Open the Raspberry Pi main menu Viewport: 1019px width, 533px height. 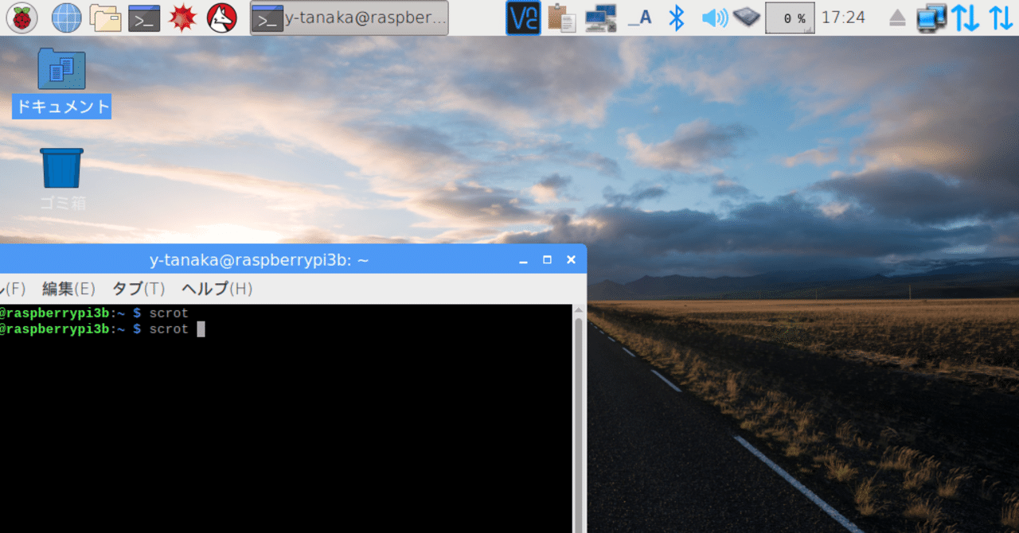[x=21, y=18]
